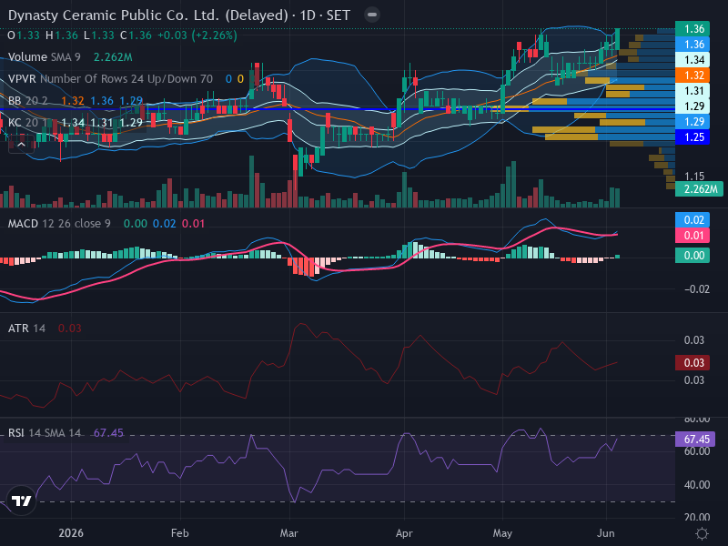Click the Mar label on time axis
This screenshot has height=546, width=728.
point(288,533)
